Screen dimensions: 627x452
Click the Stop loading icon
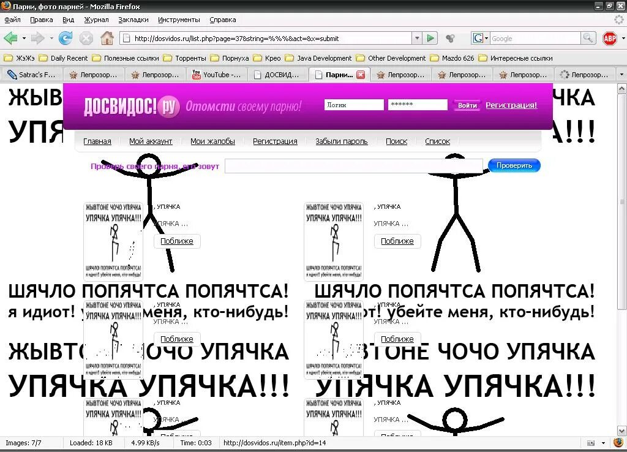click(86, 39)
